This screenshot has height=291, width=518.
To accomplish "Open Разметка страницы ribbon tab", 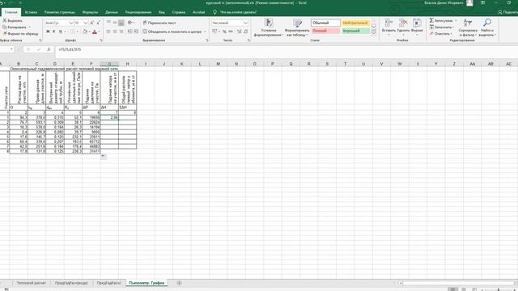I will click(59, 12).
